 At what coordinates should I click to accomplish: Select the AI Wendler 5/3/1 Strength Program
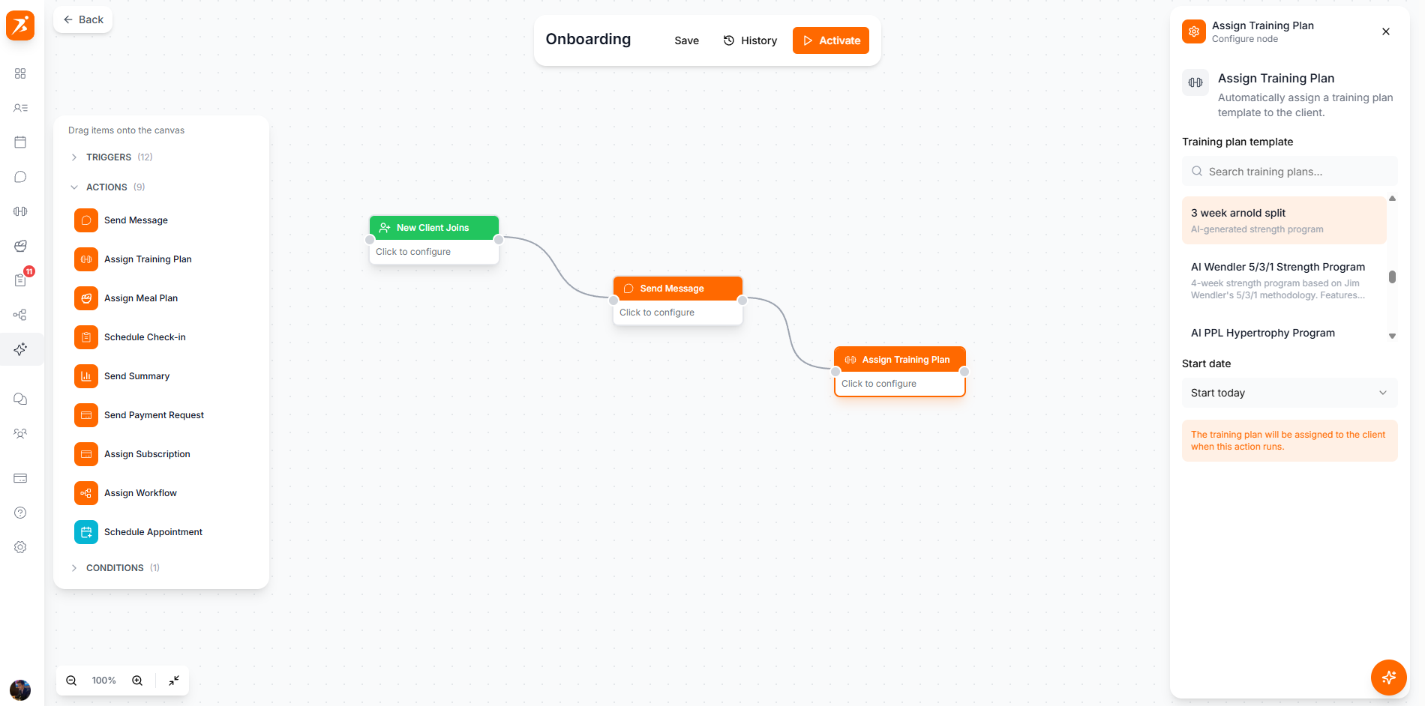[1284, 280]
